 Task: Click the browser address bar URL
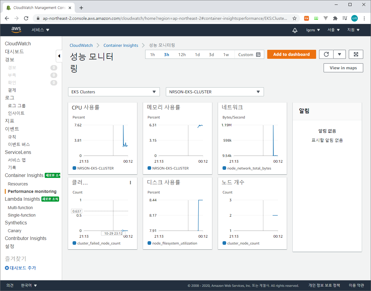[x=165, y=18]
